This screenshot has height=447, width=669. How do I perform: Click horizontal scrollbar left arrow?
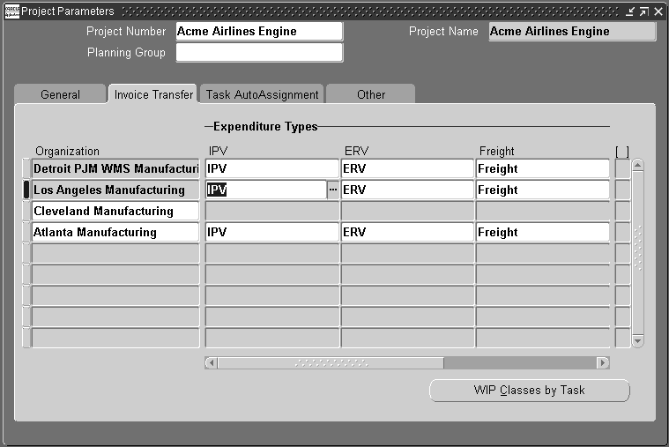coord(212,363)
